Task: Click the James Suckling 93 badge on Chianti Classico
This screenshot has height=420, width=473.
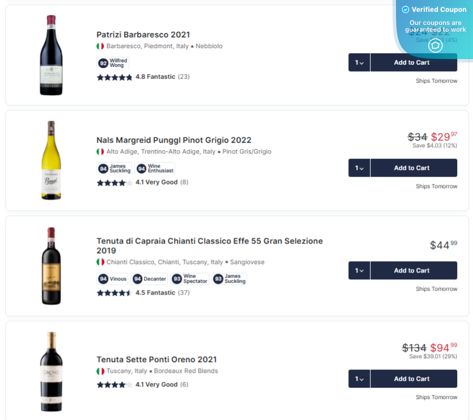Action: coord(229,279)
